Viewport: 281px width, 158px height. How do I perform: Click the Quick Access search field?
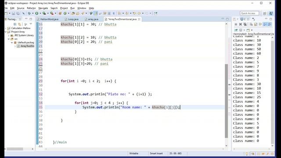pyautogui.click(x=249, y=13)
